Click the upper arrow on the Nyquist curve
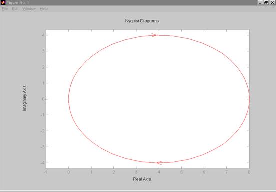 154,35
